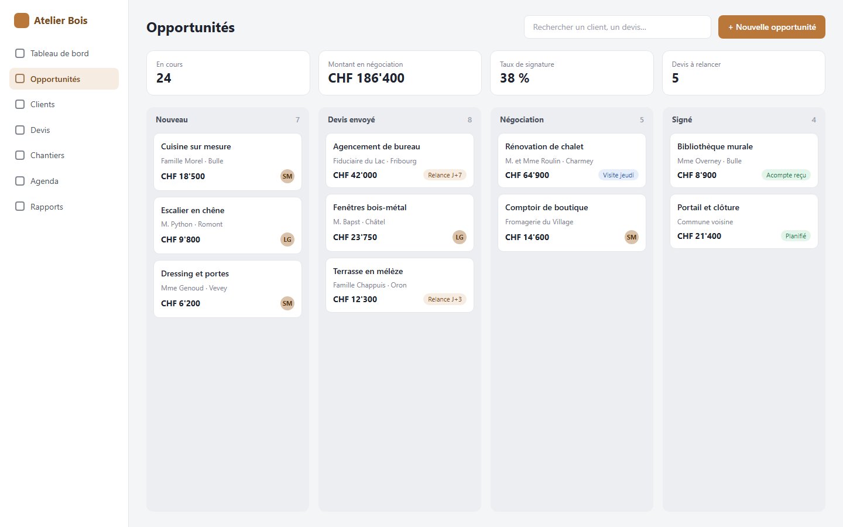Click SM avatar on Comptoir de boutique card
The width and height of the screenshot is (843, 527).
pos(632,237)
